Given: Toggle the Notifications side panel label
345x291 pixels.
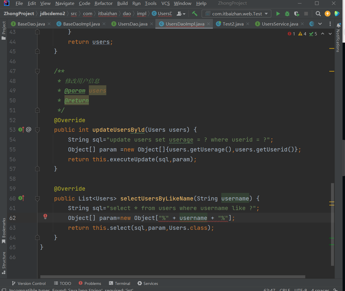Looking at the screenshot, I should point(338,40).
